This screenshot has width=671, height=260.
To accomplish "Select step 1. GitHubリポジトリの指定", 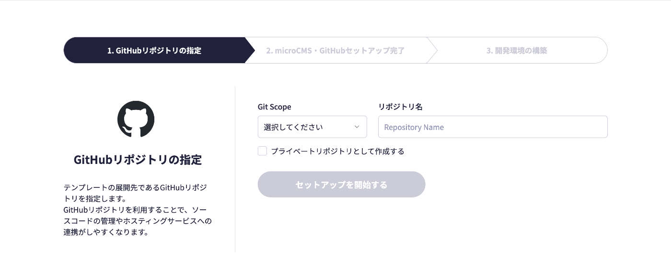I will point(154,50).
